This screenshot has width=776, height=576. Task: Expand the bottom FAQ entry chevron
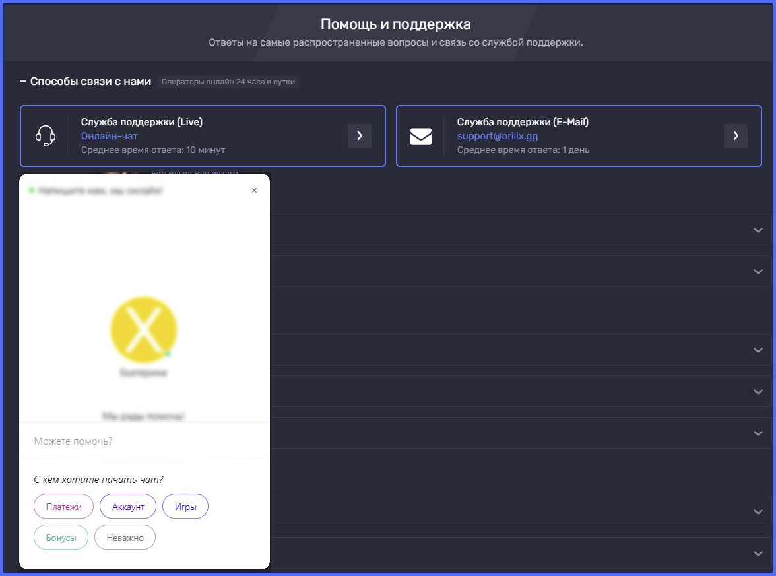pyautogui.click(x=758, y=553)
